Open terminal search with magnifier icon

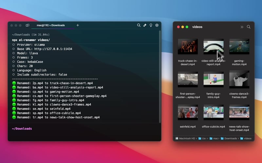(139, 25)
